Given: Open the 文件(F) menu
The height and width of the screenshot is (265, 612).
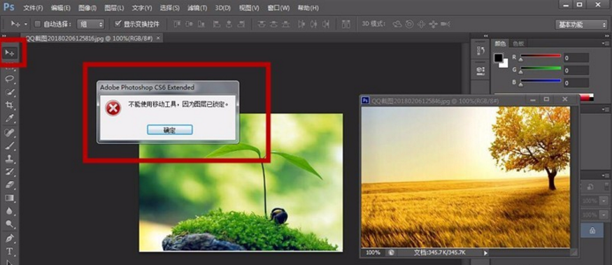Looking at the screenshot, I should coord(33,8).
